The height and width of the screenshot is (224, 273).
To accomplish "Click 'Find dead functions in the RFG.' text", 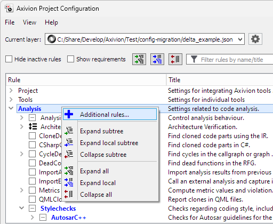I will tap(212, 163).
